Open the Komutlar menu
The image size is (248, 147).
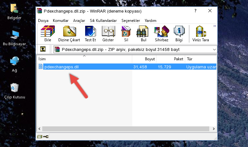pyautogui.click(x=61, y=21)
